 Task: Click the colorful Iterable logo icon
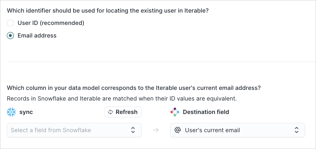[x=175, y=112]
